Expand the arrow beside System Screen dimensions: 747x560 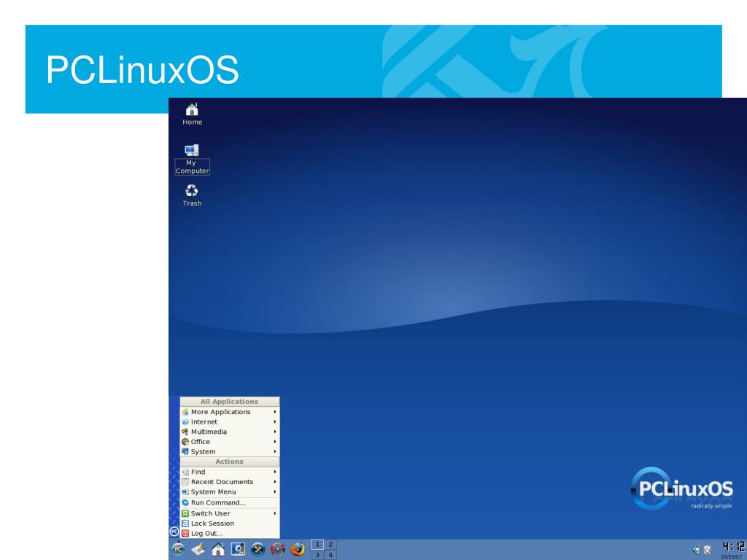(275, 452)
